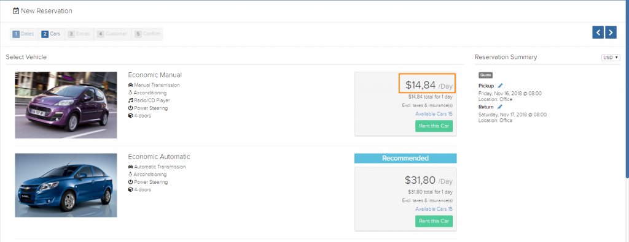The image size is (629, 242).
Task: Click Power Steering icon under Economic Automatic
Action: [130, 182]
